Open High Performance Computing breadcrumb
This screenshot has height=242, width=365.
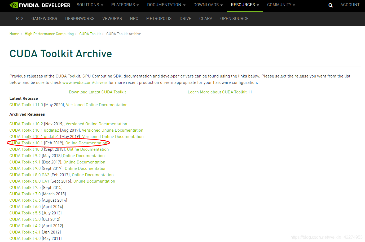pos(49,34)
